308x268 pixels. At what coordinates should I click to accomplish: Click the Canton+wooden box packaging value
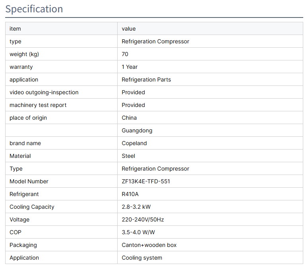coord(149,245)
